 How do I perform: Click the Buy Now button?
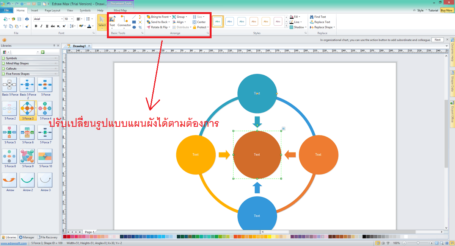click(446, 11)
